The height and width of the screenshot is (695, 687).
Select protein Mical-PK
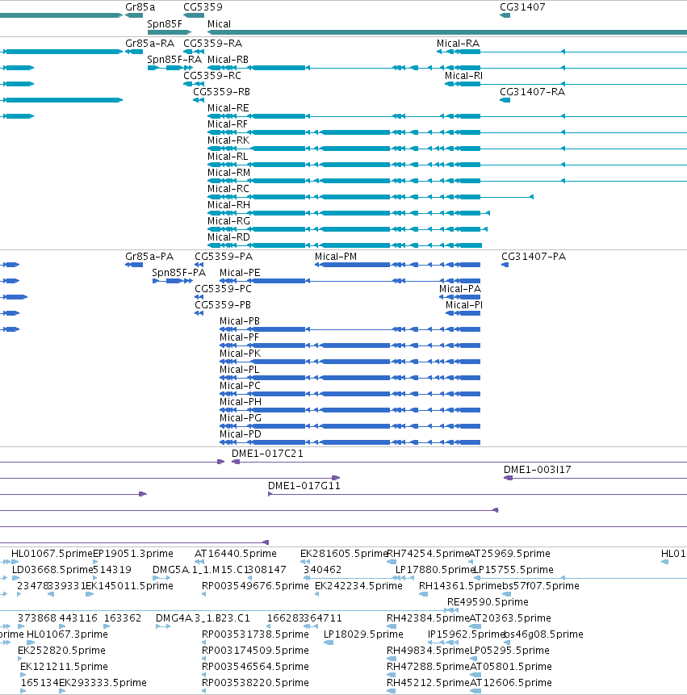(x=350, y=362)
